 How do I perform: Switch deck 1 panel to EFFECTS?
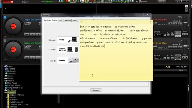(178, 36)
